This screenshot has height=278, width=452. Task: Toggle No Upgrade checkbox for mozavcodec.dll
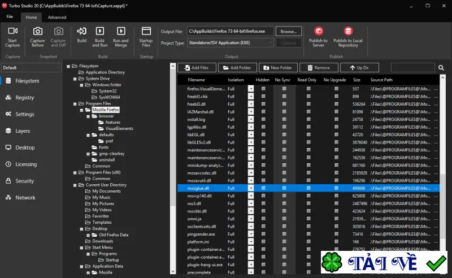[336, 173]
